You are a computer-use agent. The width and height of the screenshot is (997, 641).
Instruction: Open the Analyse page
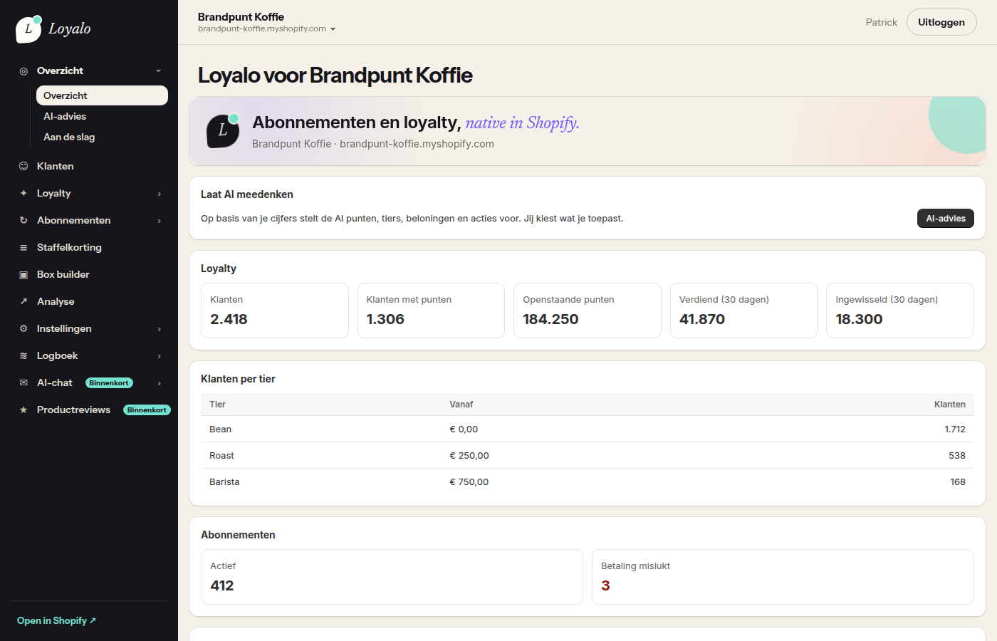89,301
